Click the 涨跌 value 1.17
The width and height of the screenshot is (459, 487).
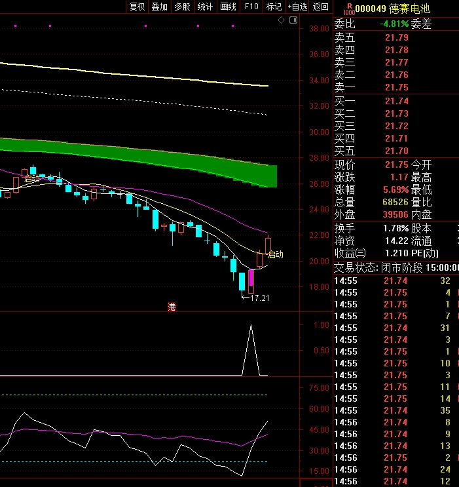click(x=399, y=177)
